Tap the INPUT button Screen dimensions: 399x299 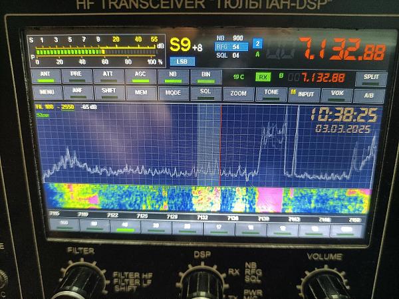click(x=304, y=95)
